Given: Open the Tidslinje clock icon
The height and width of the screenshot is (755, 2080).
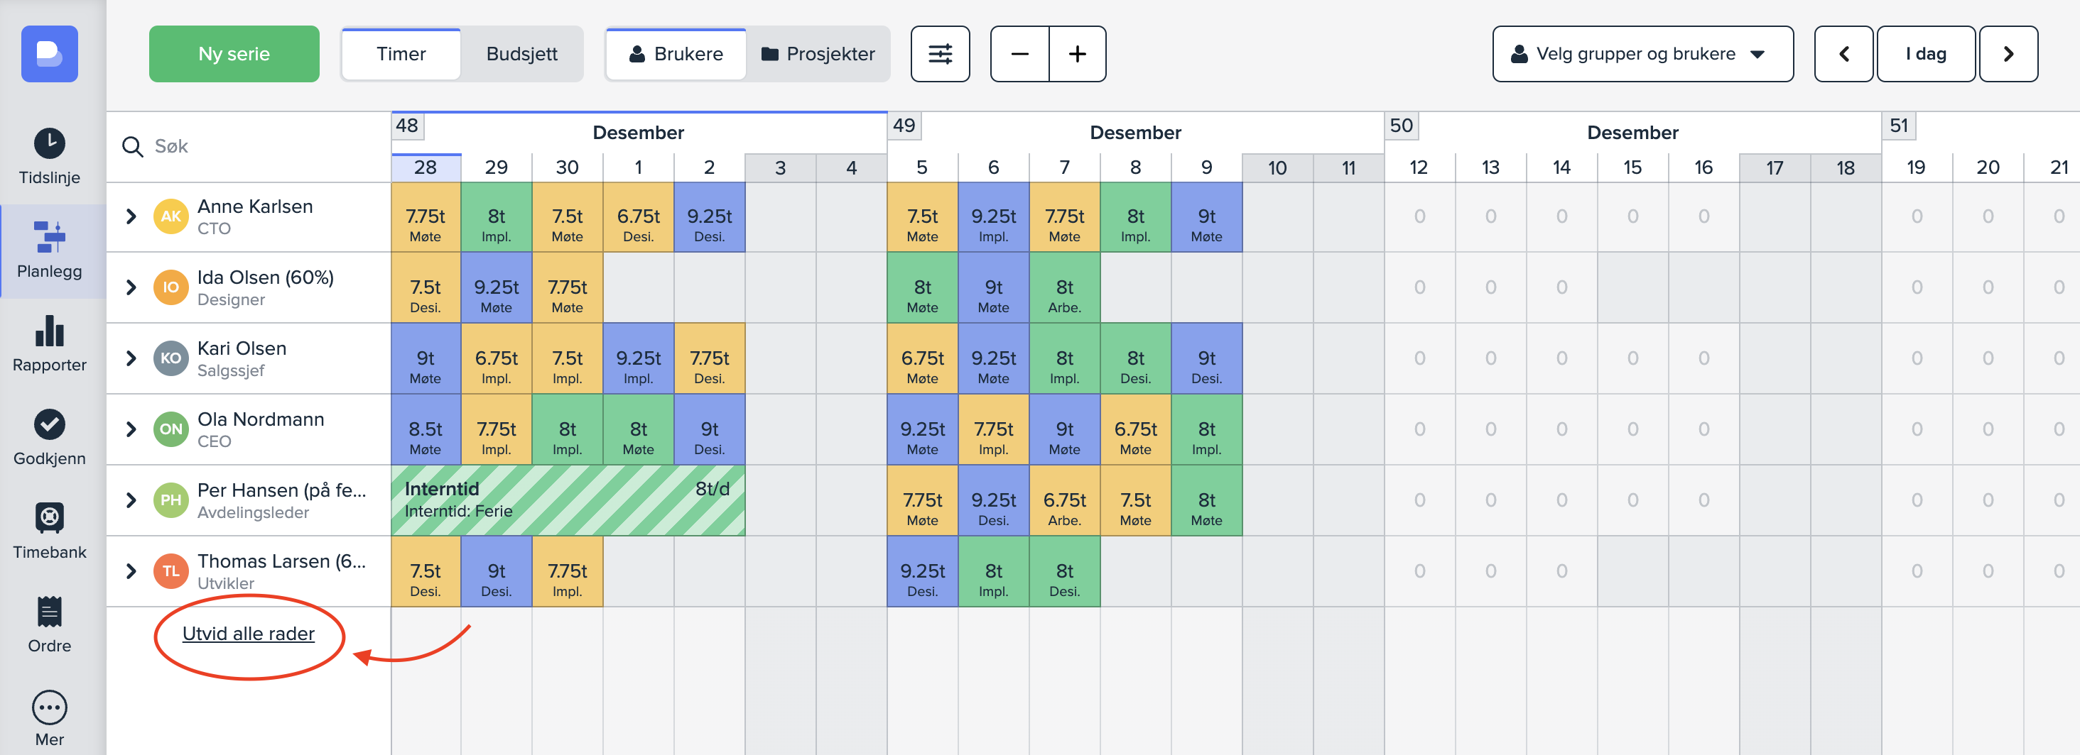Looking at the screenshot, I should (x=49, y=143).
